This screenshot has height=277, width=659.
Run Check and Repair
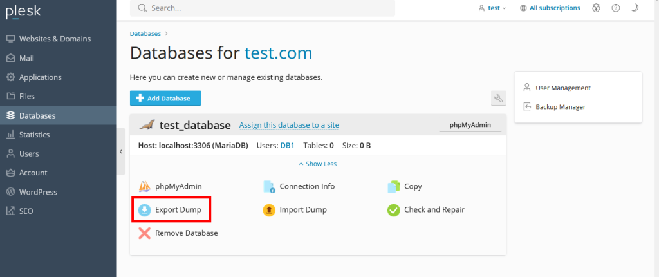tap(394, 210)
